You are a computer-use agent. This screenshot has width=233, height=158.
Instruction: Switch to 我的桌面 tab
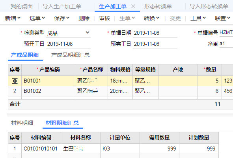[22, 6]
